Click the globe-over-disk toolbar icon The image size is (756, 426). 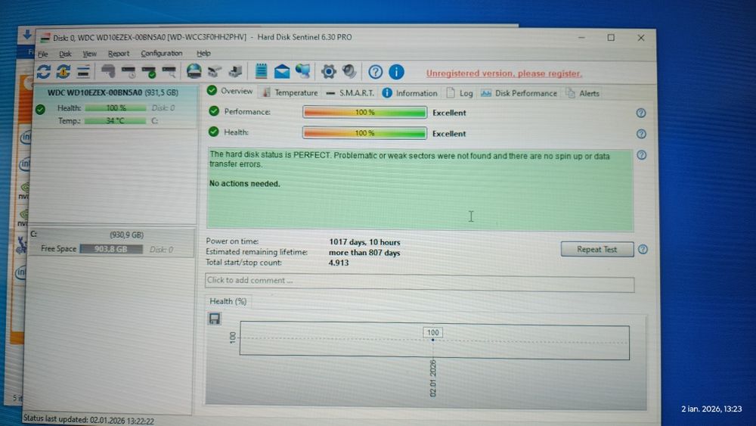[194, 71]
